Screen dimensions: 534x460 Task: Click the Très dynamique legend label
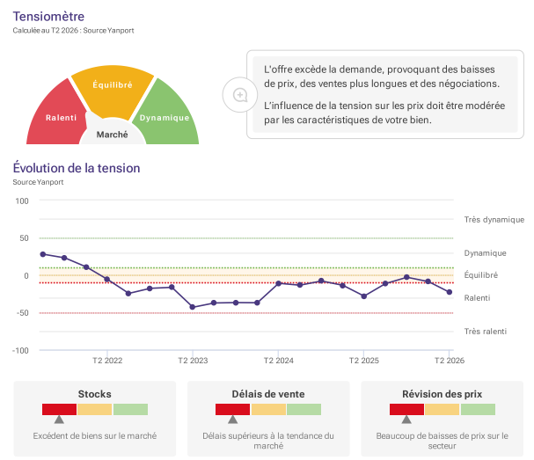tap(494, 220)
